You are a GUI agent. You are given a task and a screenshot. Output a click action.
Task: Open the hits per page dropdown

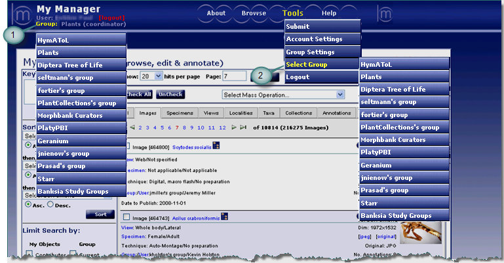[152, 76]
